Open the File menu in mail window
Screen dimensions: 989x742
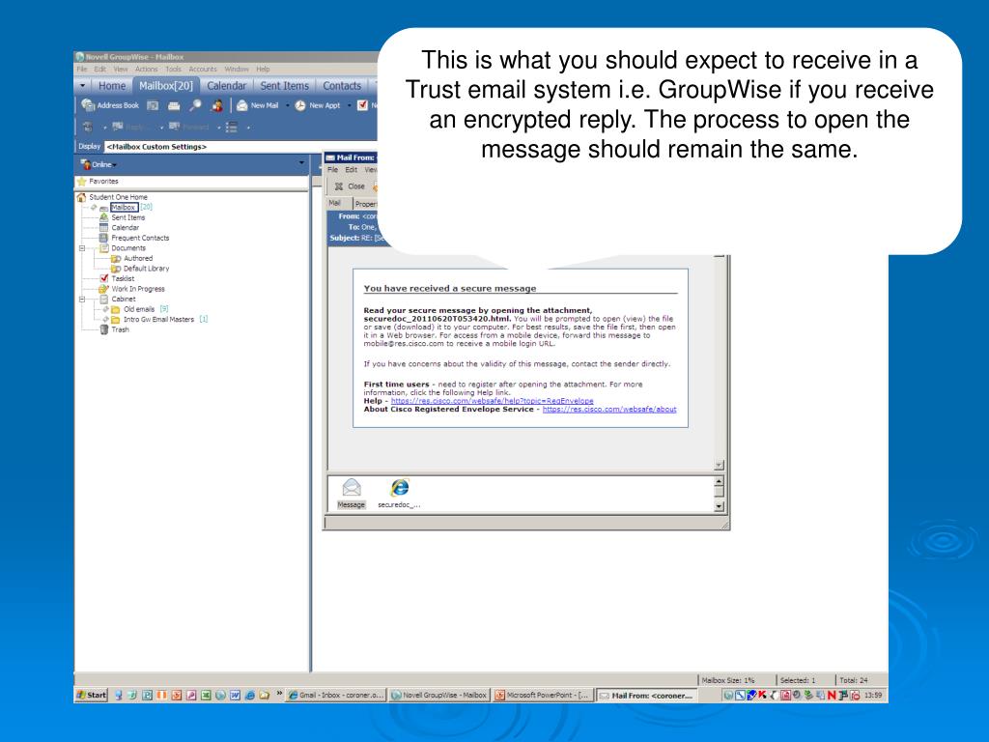pos(333,170)
